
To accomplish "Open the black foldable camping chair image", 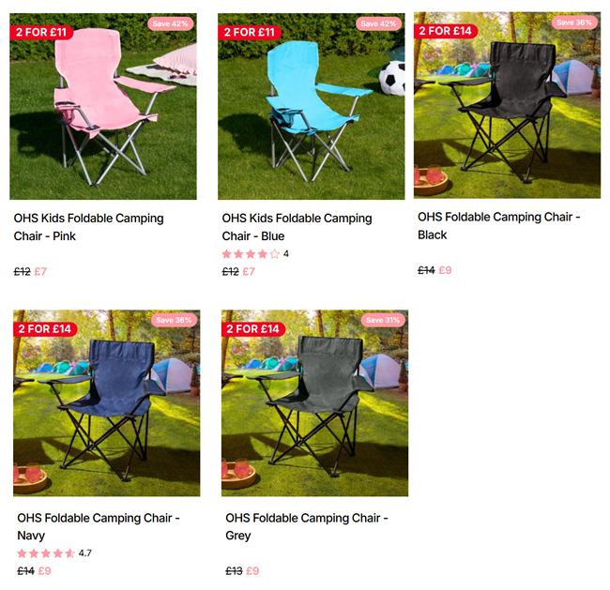I will tap(507, 105).
